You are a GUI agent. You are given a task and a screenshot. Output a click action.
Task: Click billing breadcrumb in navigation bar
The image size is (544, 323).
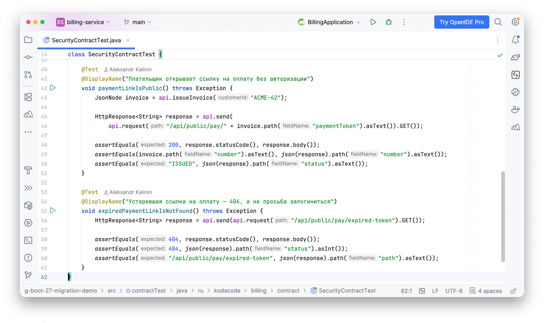coord(258,291)
